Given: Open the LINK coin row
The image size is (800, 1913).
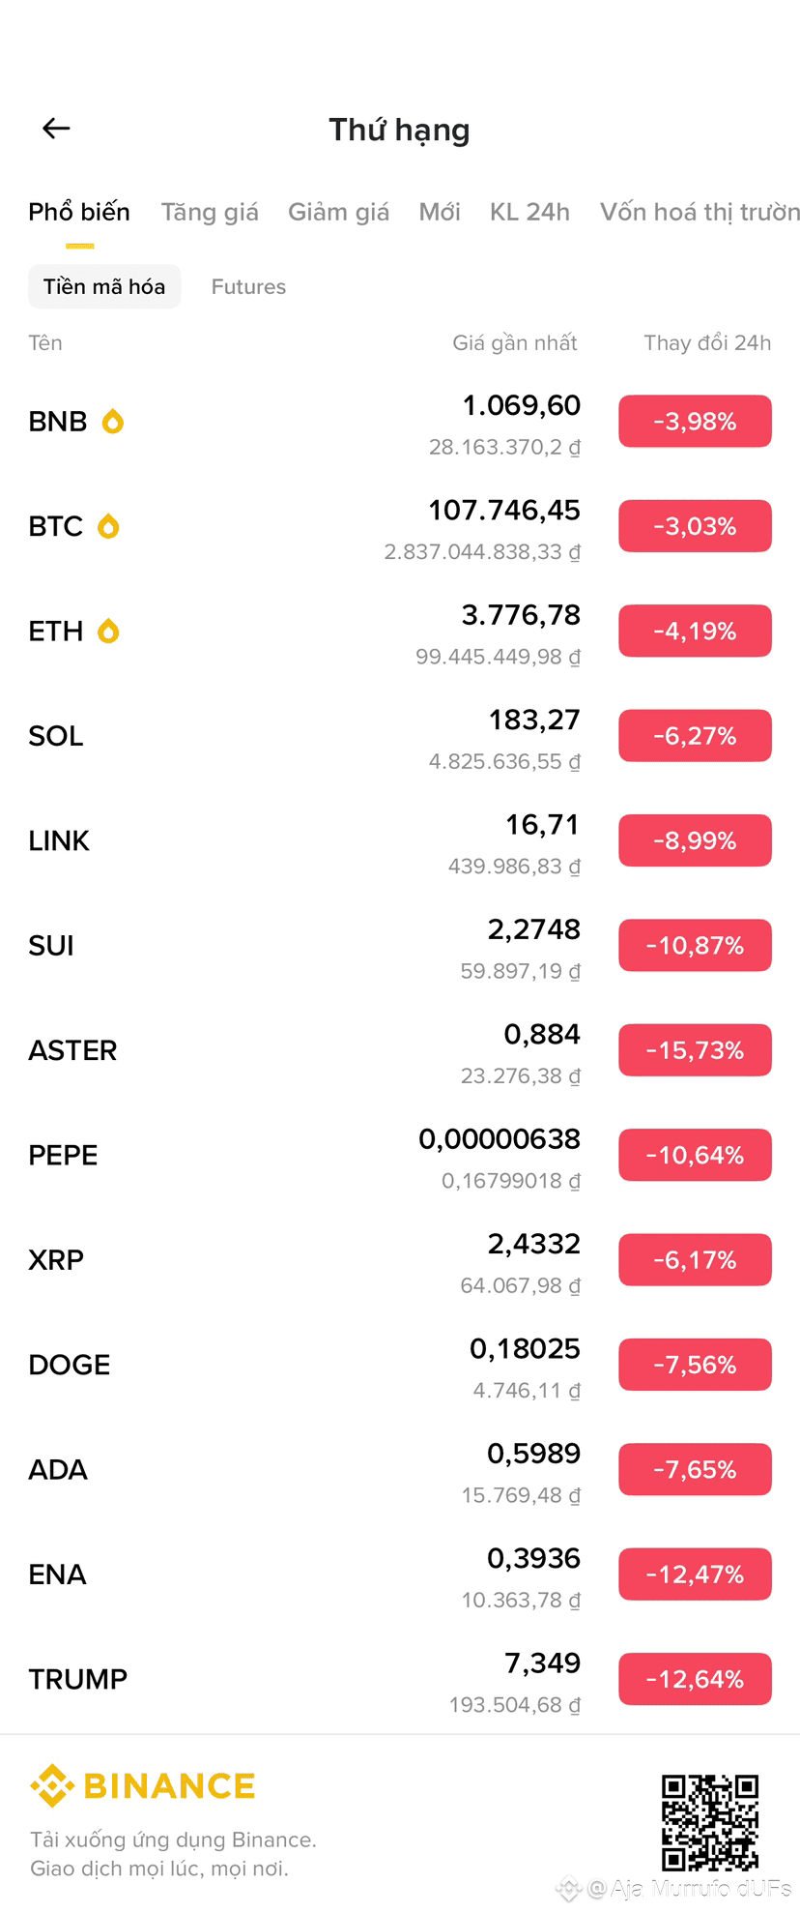Looking at the screenshot, I should (400, 841).
